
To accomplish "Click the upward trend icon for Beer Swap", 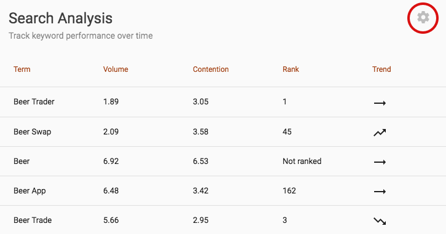I will pos(380,133).
